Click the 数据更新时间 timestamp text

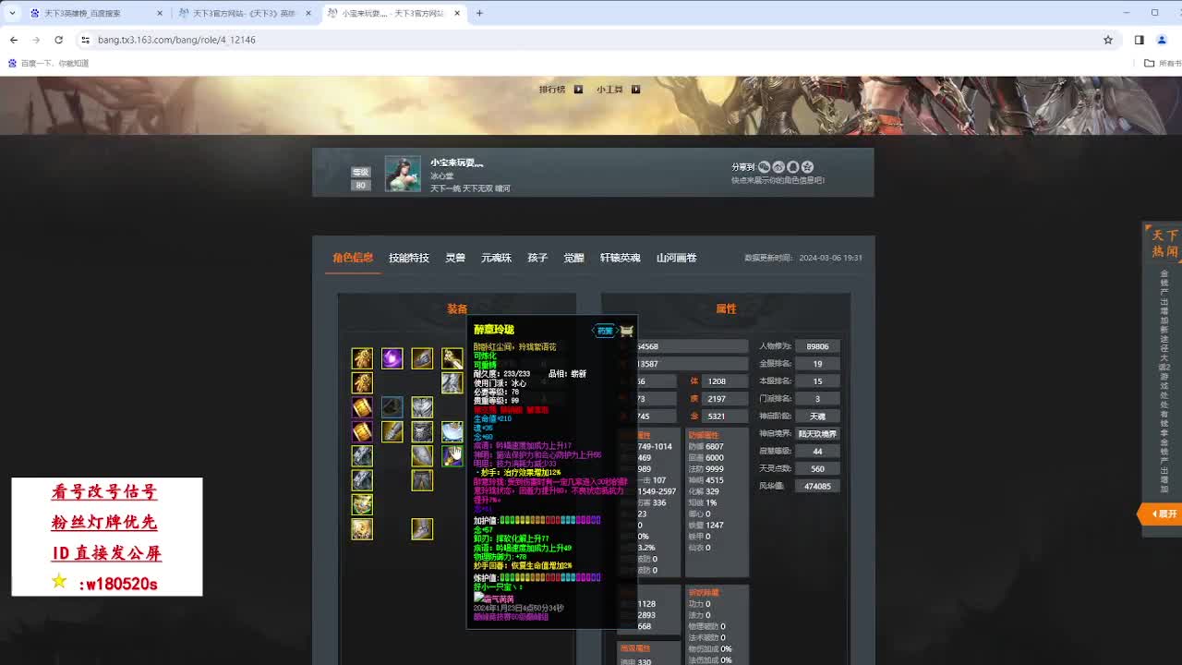point(803,258)
